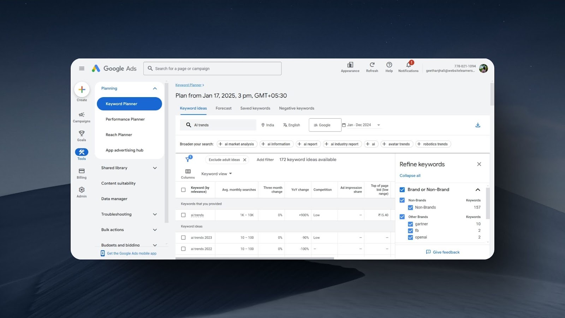Click the Keyword Planner breadcrumb link
The height and width of the screenshot is (318, 565).
[189, 85]
